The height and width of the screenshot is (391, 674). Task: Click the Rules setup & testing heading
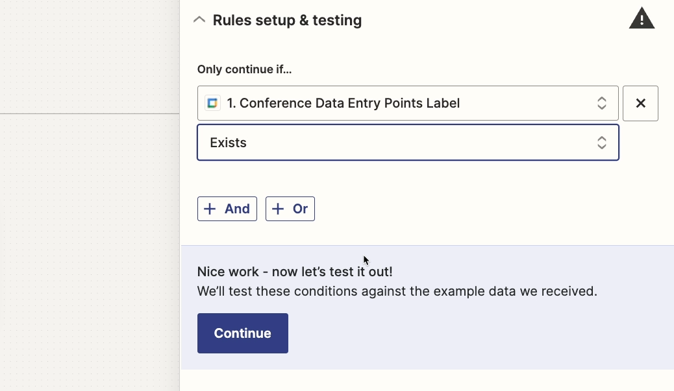point(287,20)
